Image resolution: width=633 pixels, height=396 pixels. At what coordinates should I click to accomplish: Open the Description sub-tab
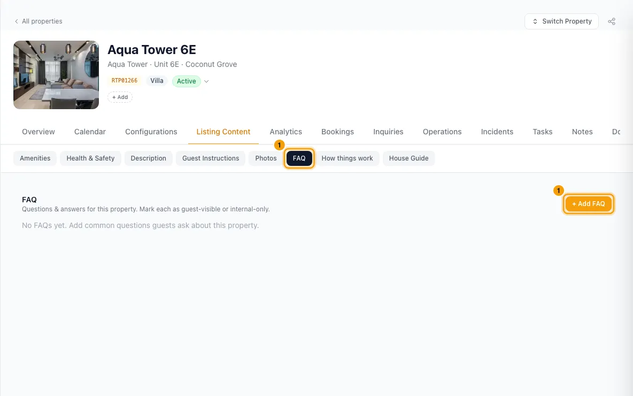[x=148, y=158]
